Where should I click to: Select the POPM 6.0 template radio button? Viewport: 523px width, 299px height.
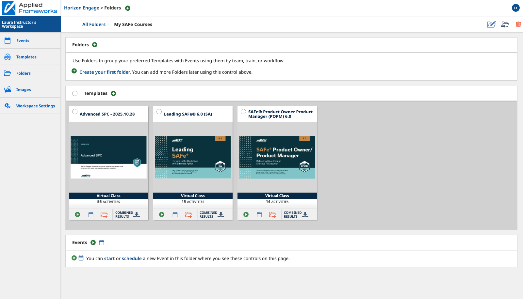[243, 112]
